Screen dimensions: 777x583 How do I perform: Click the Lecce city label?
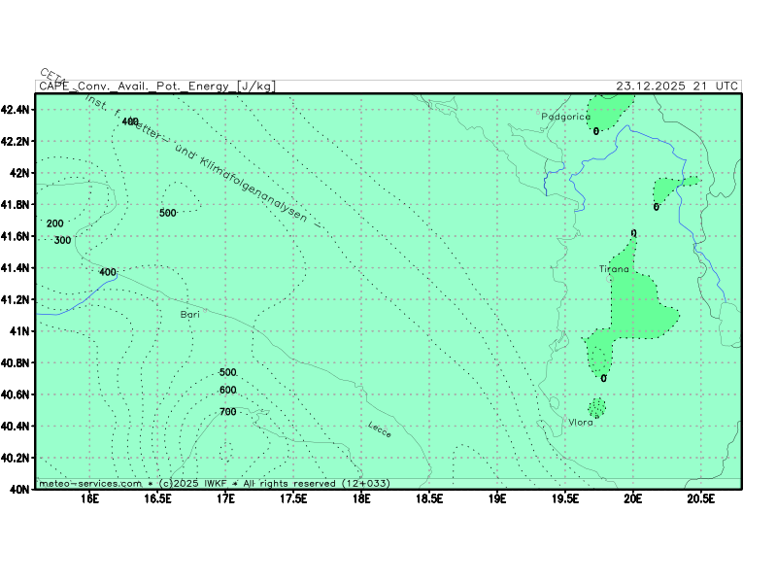[x=380, y=429]
